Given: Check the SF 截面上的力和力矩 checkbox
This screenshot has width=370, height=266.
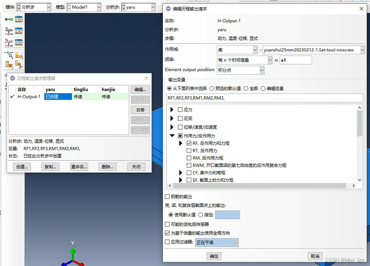Looking at the screenshot, I should click(x=189, y=180).
